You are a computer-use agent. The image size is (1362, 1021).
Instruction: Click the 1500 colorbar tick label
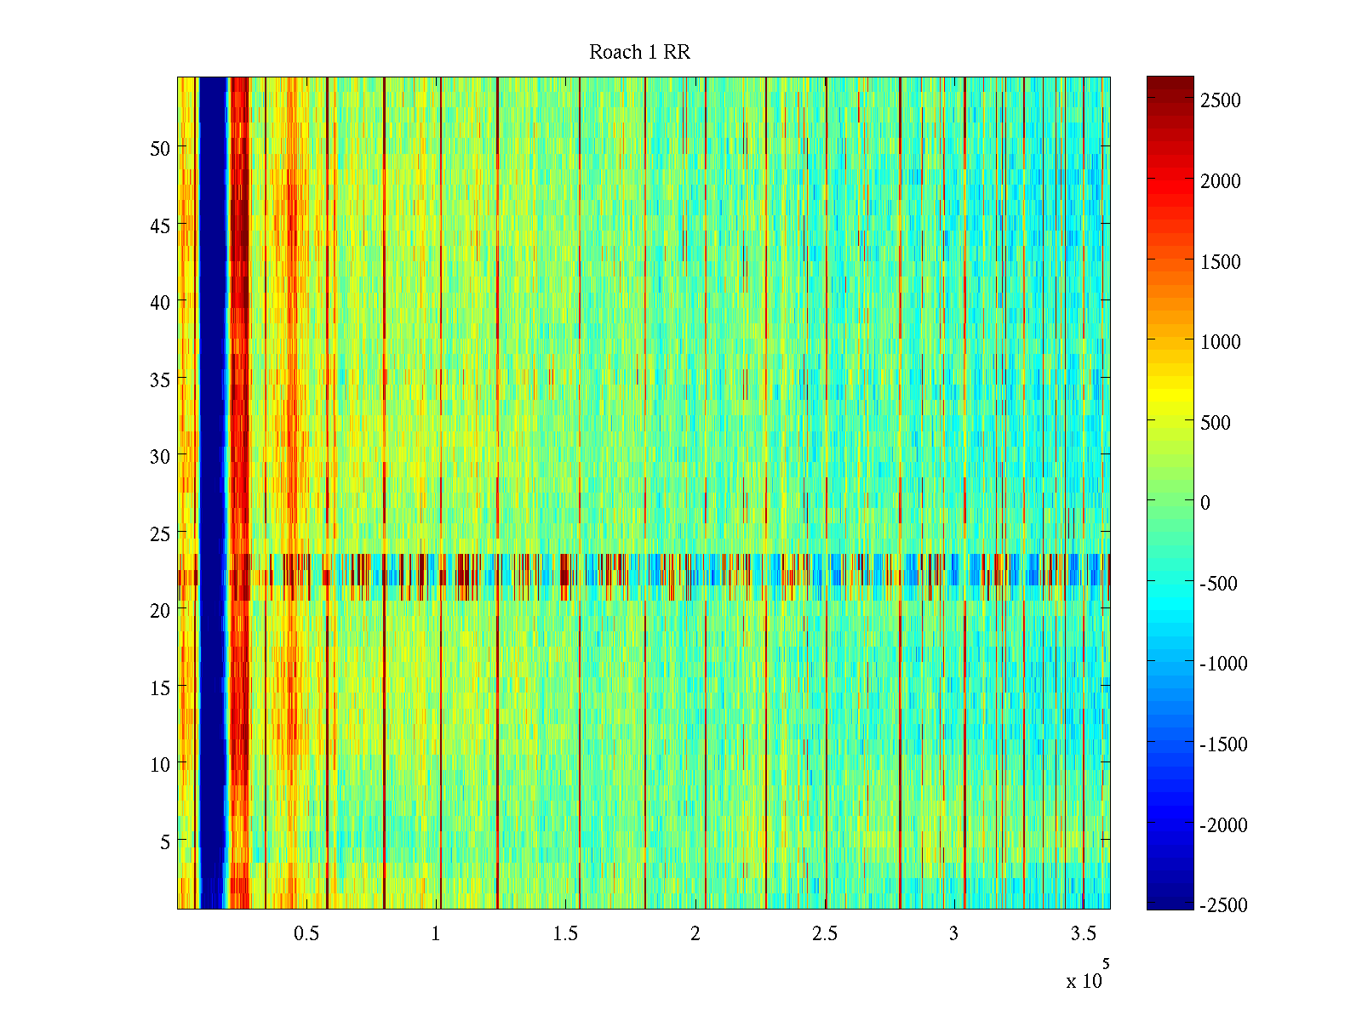(1220, 262)
